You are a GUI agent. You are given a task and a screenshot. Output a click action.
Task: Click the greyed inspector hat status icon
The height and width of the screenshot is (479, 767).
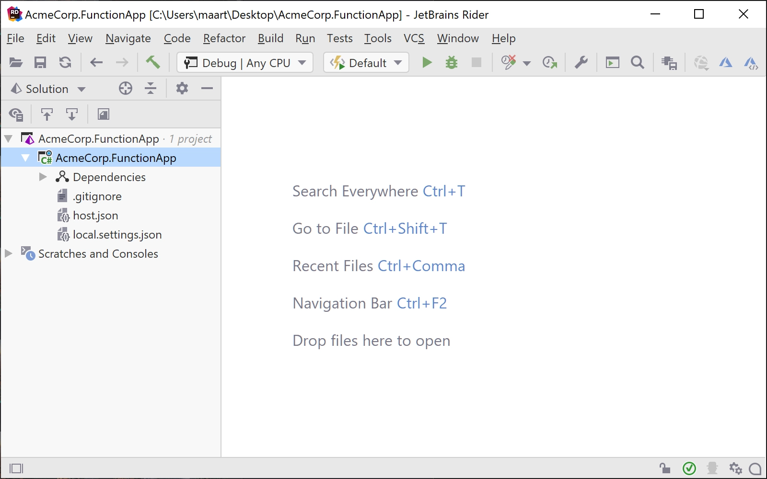(712, 468)
